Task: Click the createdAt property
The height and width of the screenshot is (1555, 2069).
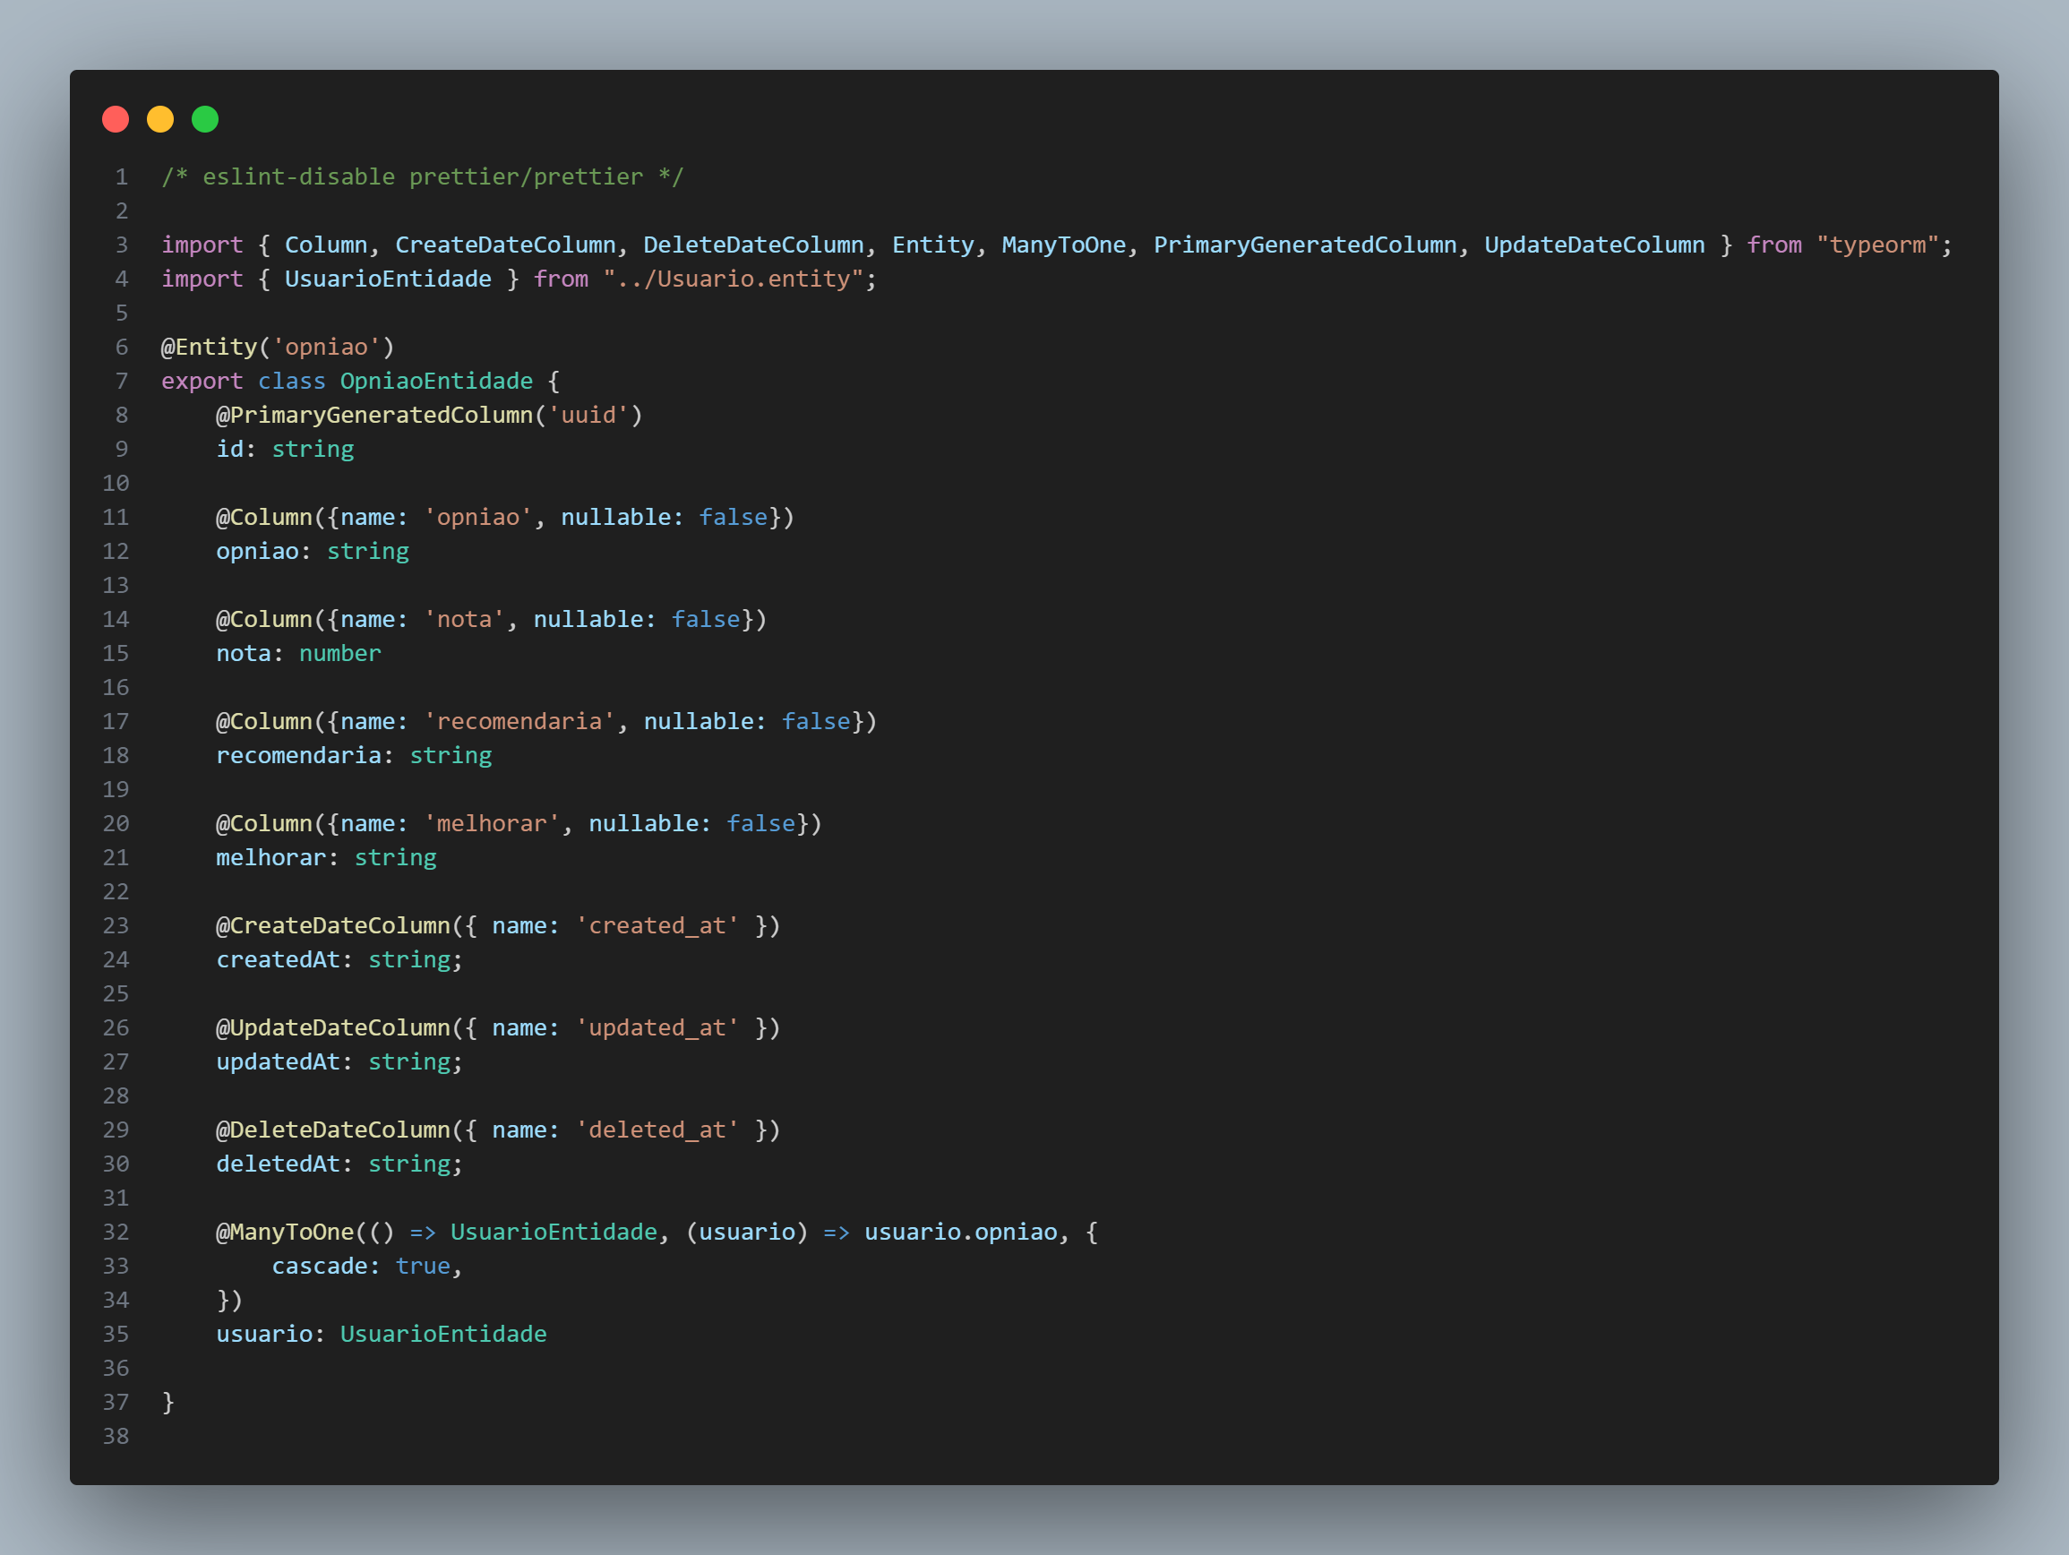Action: click(278, 960)
